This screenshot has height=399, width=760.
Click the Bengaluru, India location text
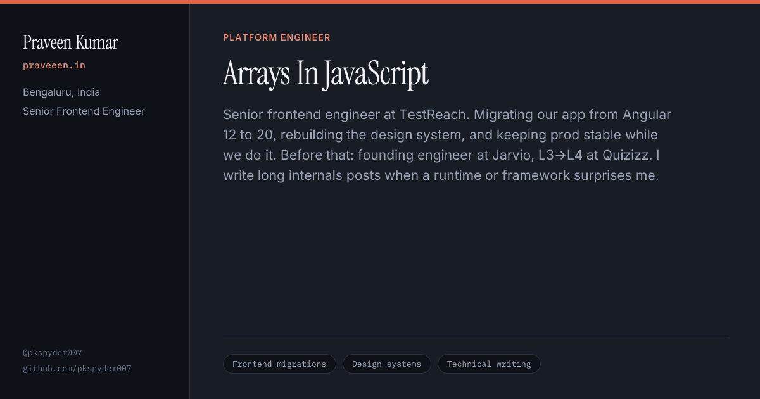point(61,92)
